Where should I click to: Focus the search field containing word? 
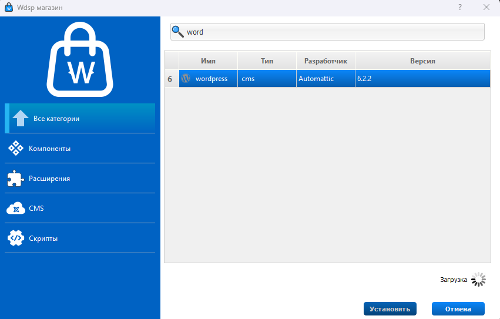[327, 32]
